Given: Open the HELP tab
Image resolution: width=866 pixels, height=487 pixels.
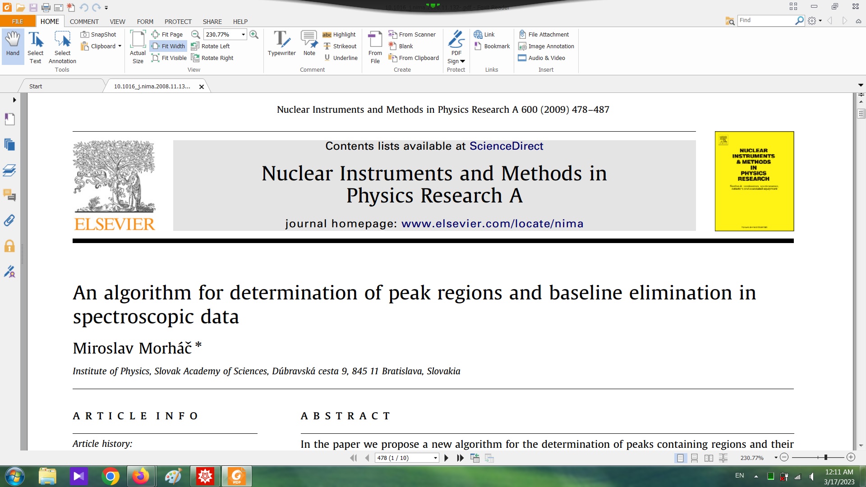Looking at the screenshot, I should click(x=240, y=21).
